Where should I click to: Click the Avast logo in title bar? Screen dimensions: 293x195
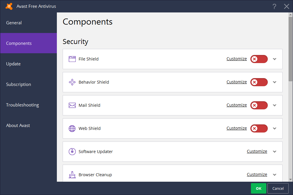pos(9,6)
